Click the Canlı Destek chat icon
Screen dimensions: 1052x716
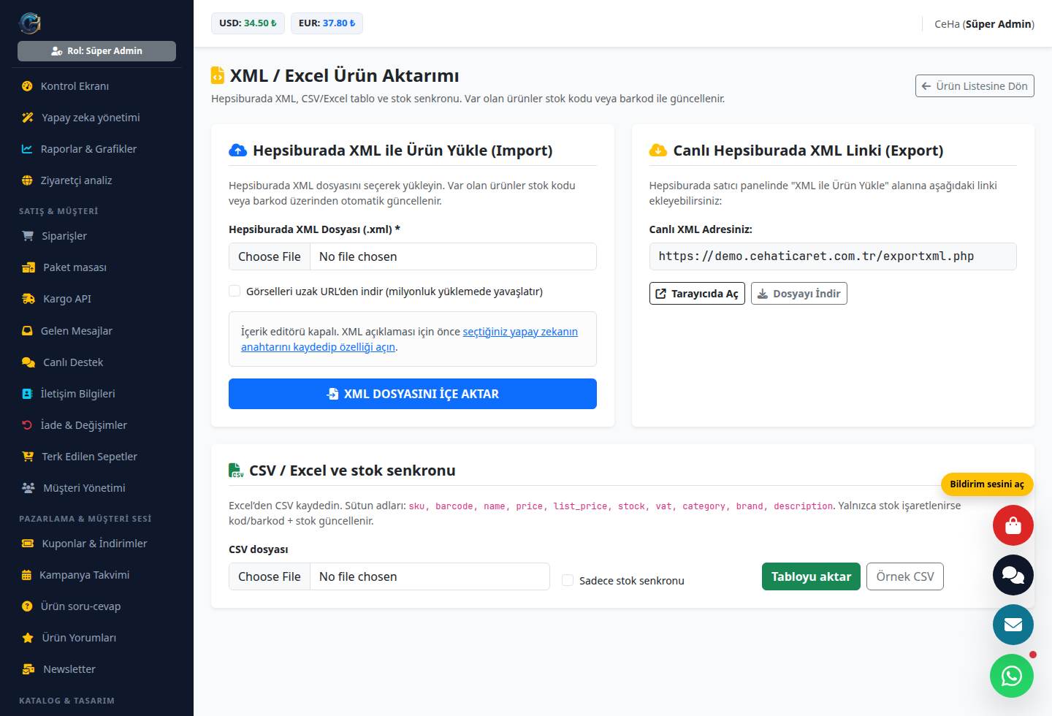[x=28, y=362]
